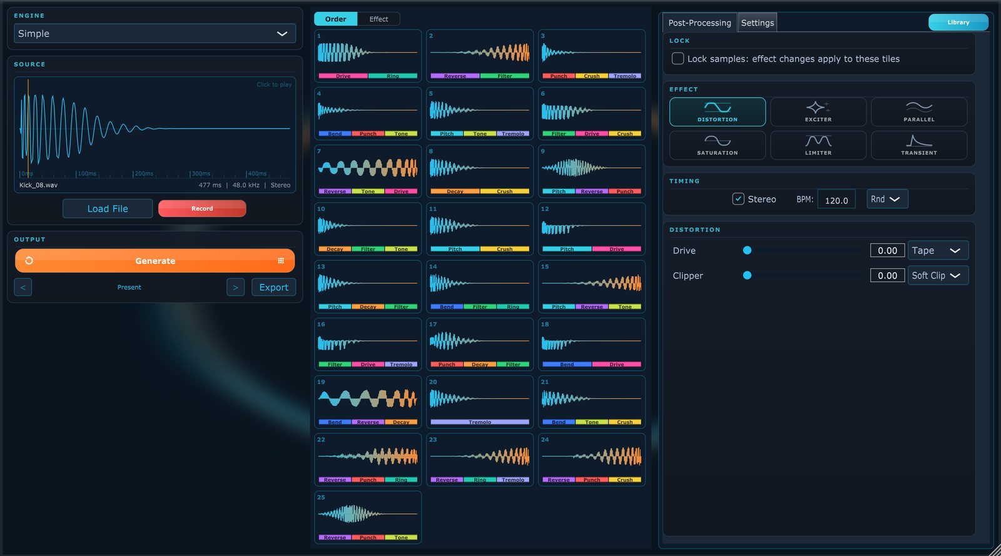Toggle the Stereo checkbox
This screenshot has width=1001, height=556.
point(738,199)
